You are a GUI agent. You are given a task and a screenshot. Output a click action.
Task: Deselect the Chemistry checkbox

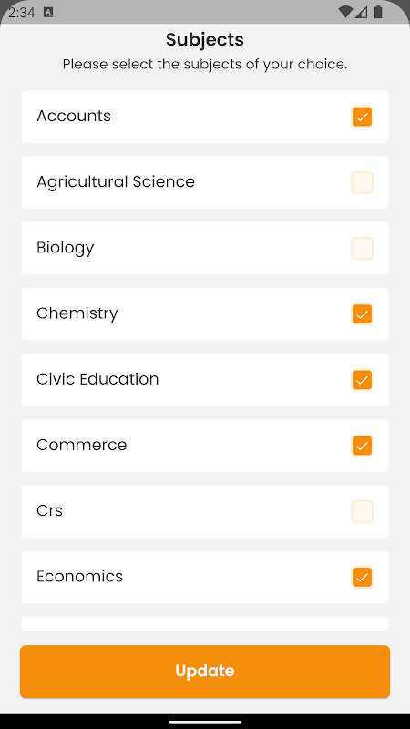(x=362, y=313)
